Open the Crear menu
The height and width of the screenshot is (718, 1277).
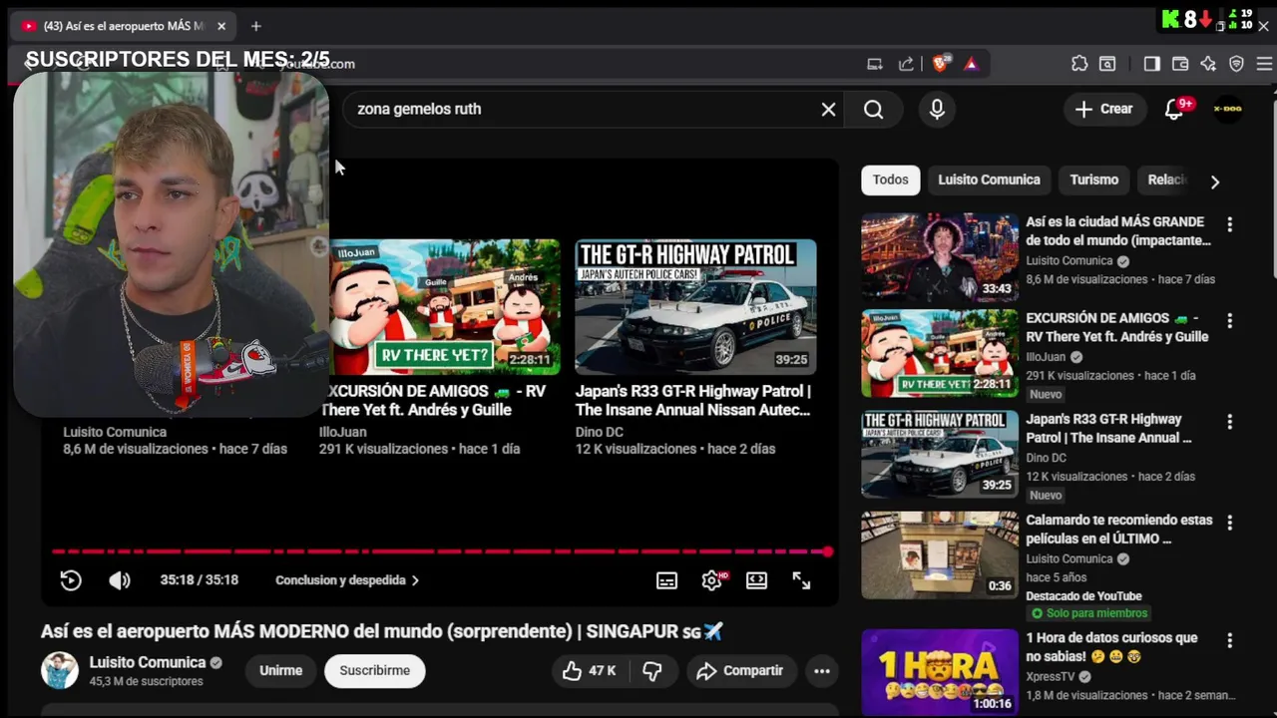[x=1103, y=110]
